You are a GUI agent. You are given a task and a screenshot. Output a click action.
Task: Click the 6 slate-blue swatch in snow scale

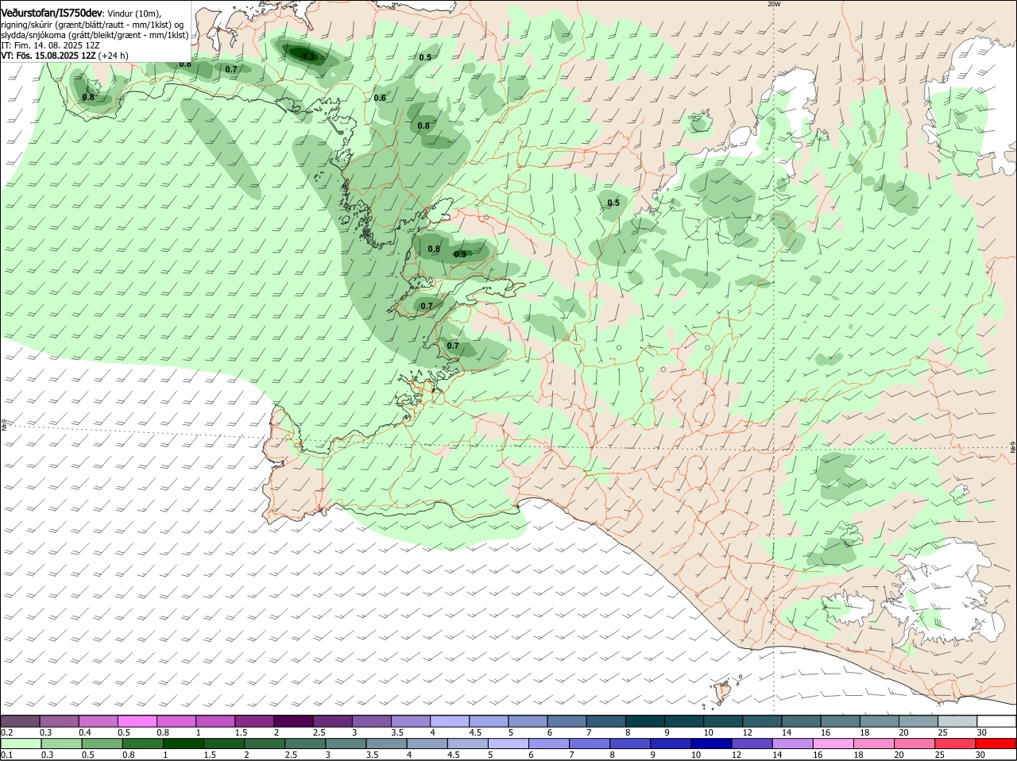coord(567,720)
